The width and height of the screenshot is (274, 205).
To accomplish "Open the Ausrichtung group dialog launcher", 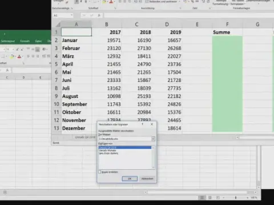I will click(180, 8).
